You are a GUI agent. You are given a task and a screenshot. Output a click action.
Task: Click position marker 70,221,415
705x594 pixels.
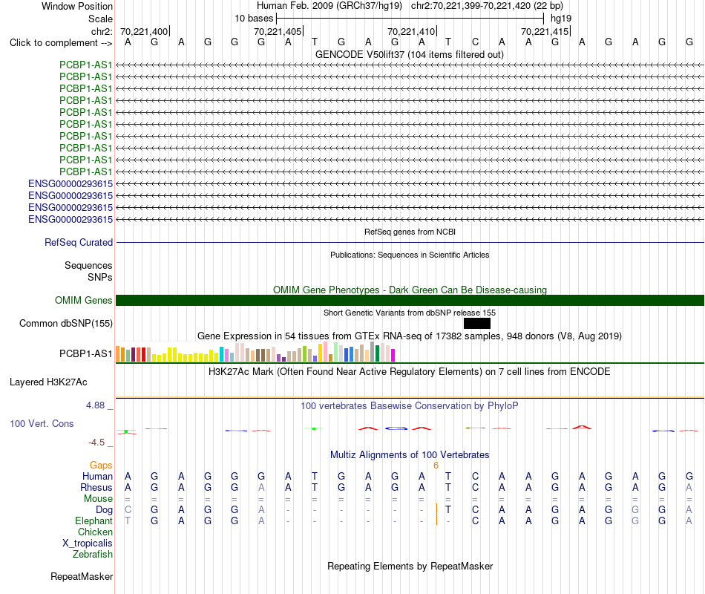click(x=545, y=31)
